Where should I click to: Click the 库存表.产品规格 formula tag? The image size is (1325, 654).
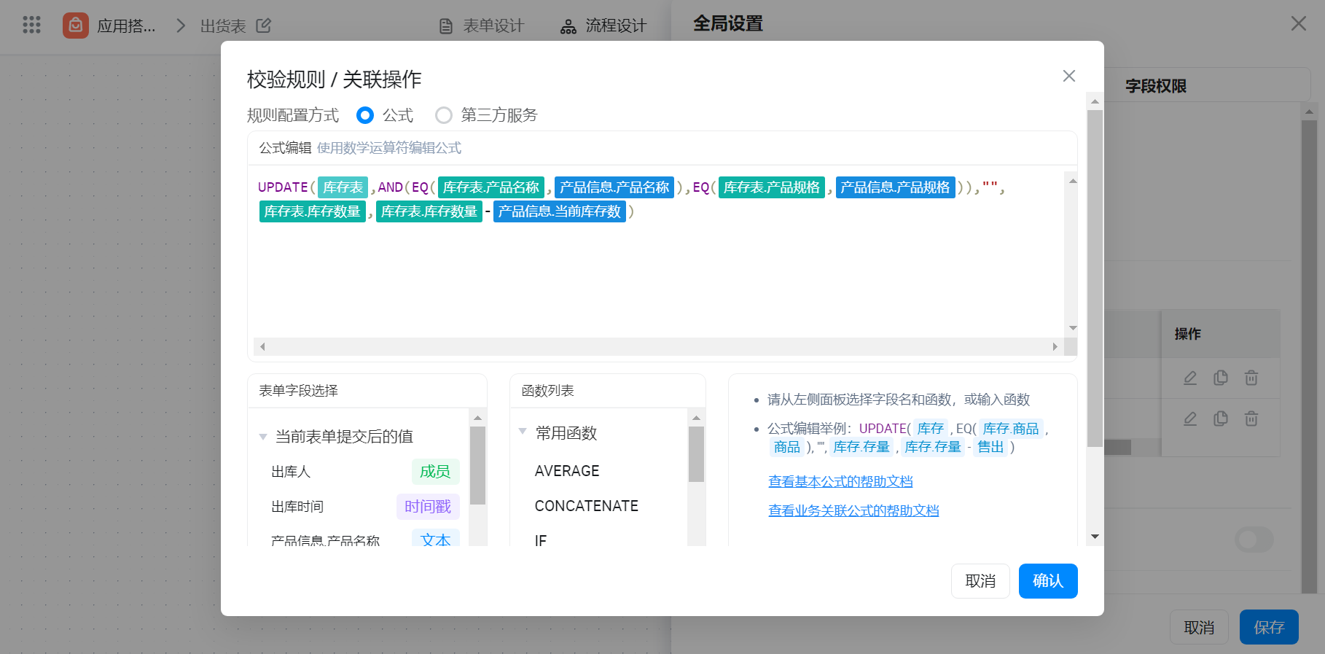[x=772, y=187]
